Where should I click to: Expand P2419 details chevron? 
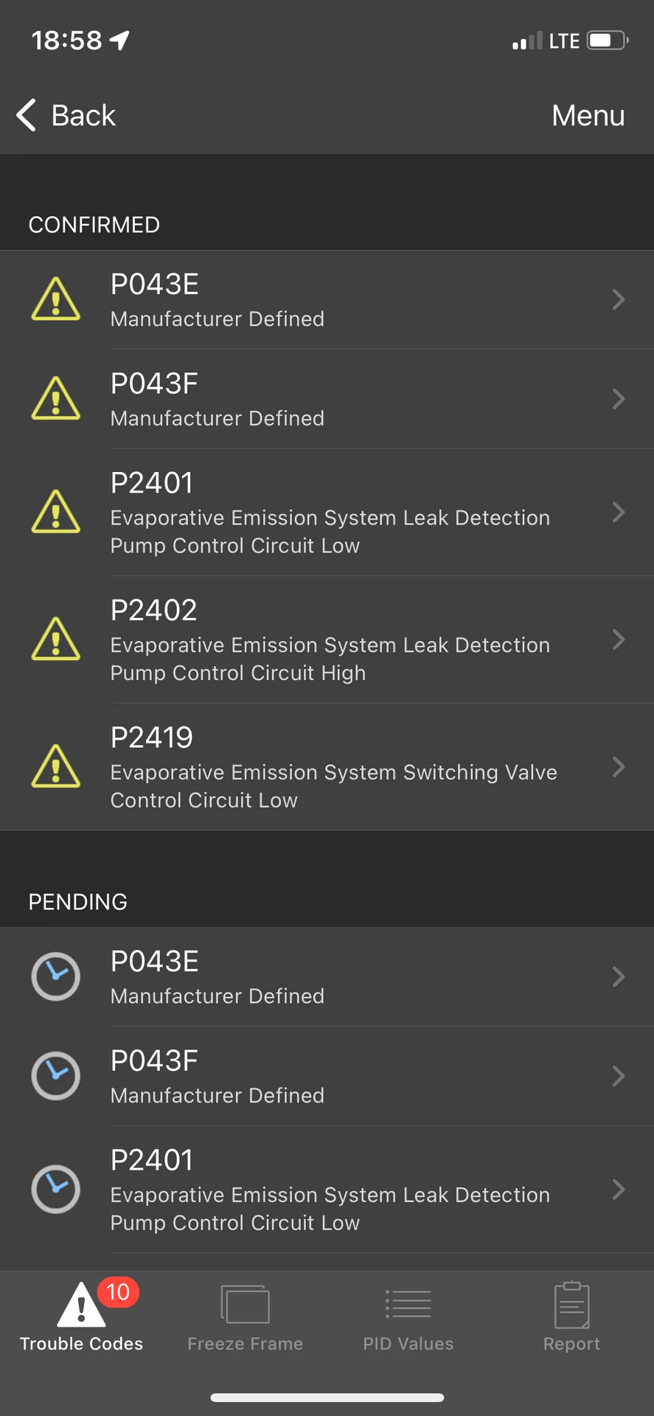619,767
